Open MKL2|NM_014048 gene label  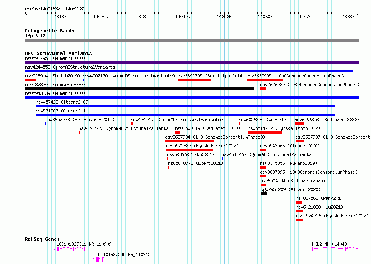tap(329, 244)
